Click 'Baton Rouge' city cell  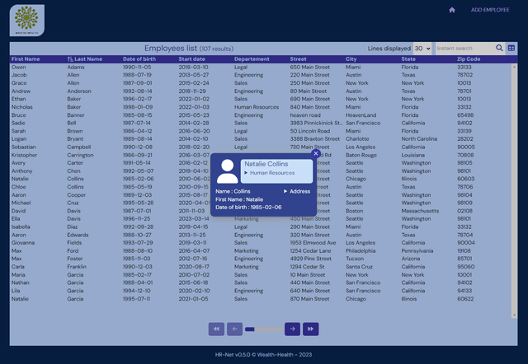[x=361, y=155]
